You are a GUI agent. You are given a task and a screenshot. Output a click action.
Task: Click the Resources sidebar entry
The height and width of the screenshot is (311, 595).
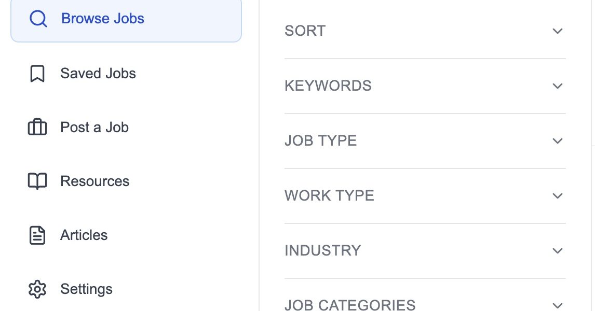[94, 181]
